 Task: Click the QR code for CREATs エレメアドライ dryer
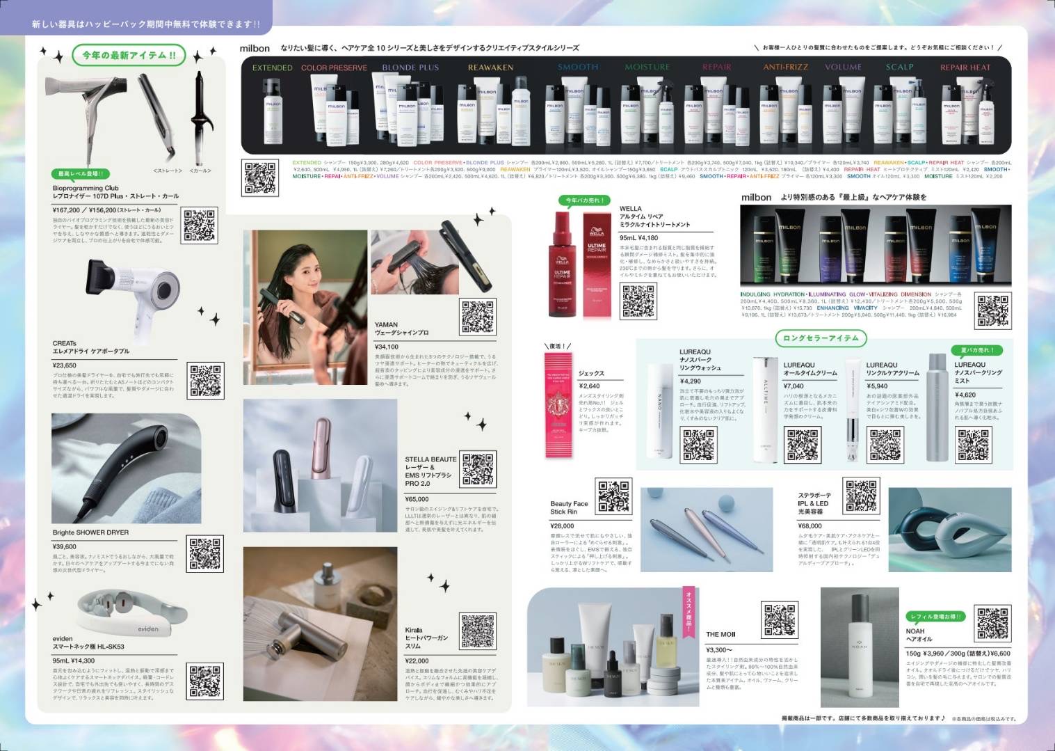[x=206, y=381]
